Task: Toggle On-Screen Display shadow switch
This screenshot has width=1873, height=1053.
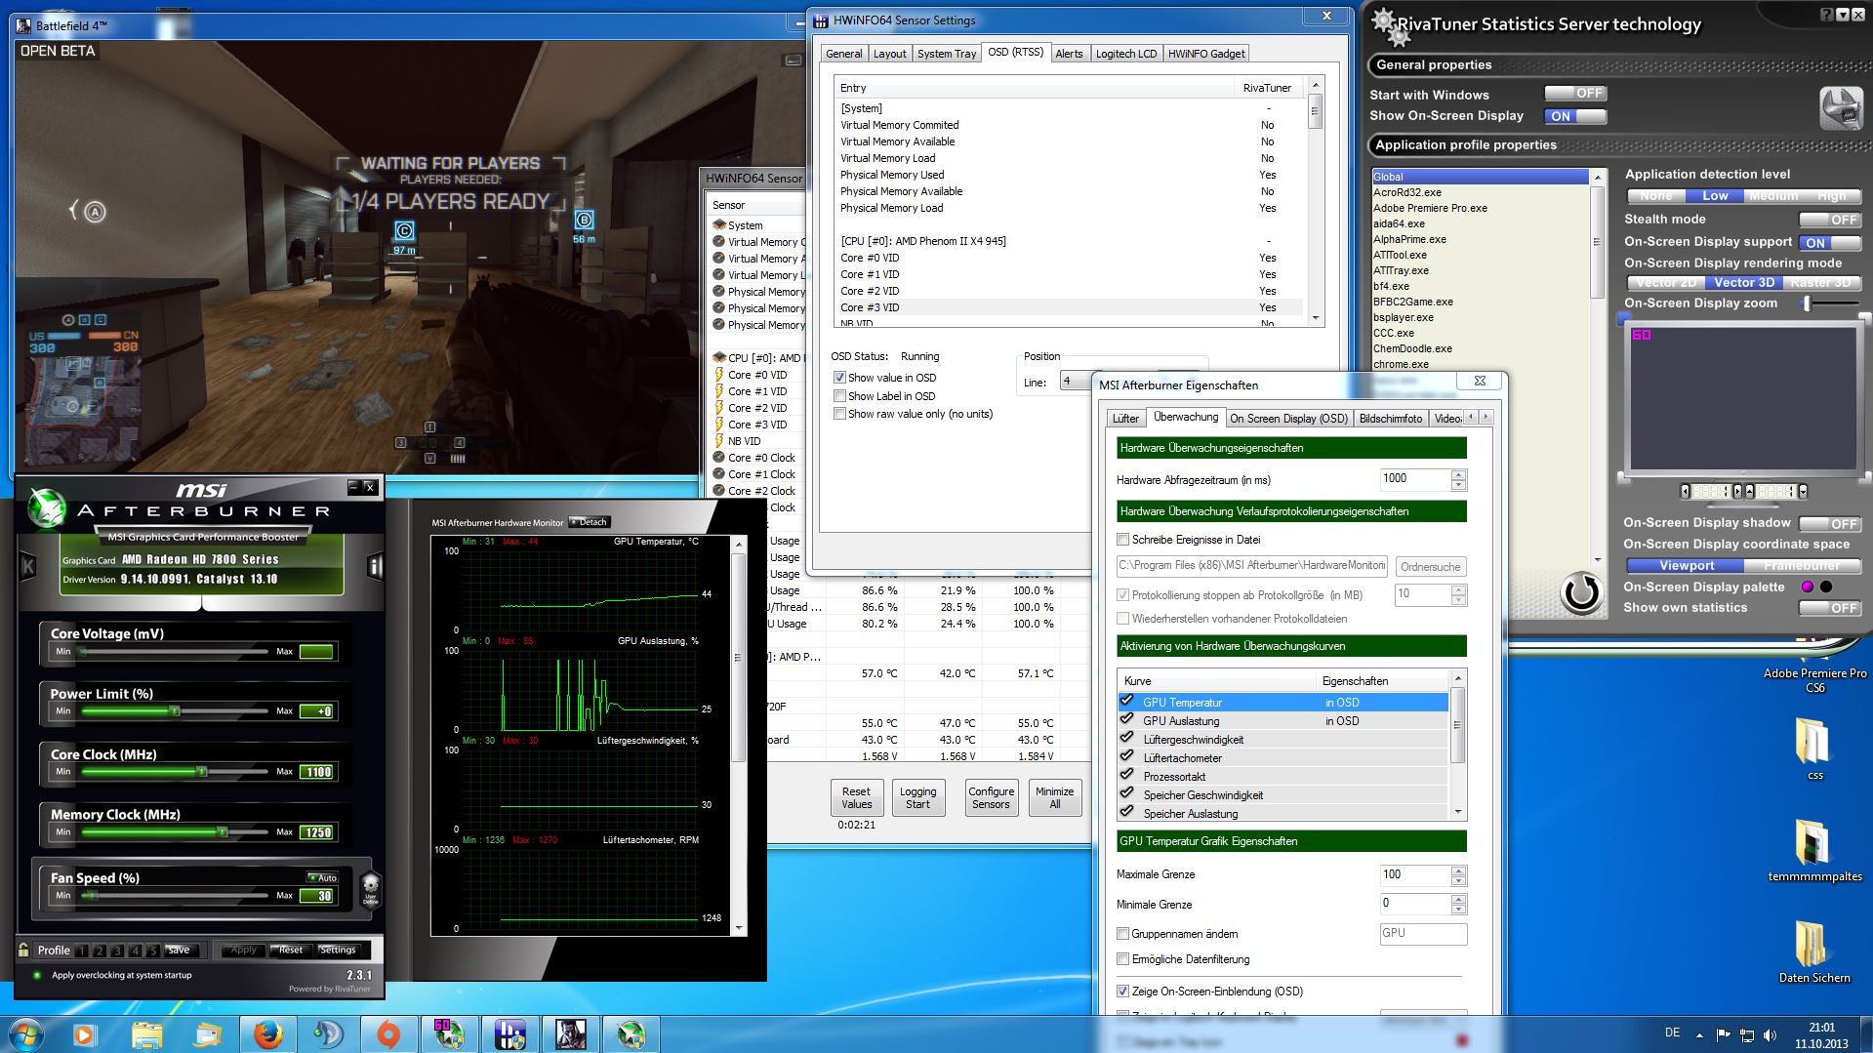Action: click(x=1829, y=523)
